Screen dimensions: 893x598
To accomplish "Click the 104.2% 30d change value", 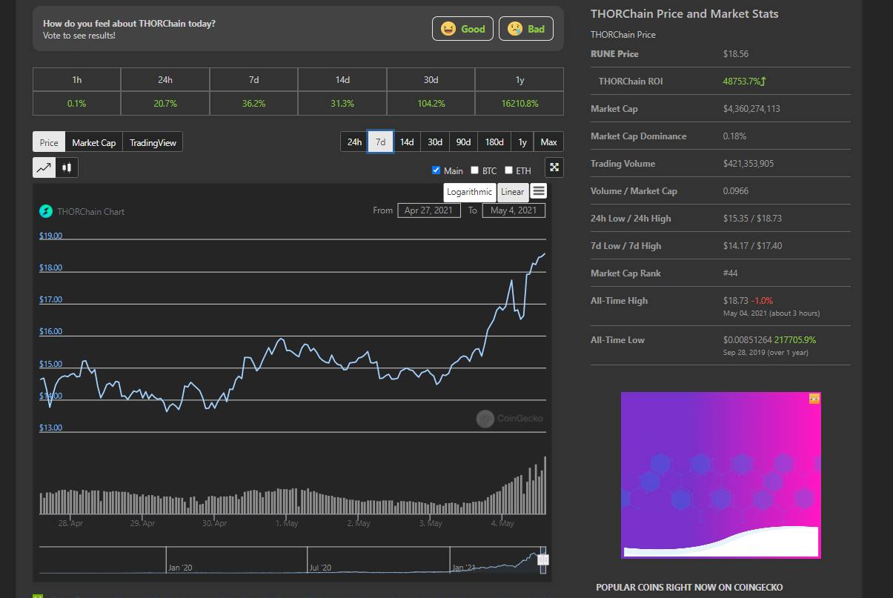I will (431, 103).
